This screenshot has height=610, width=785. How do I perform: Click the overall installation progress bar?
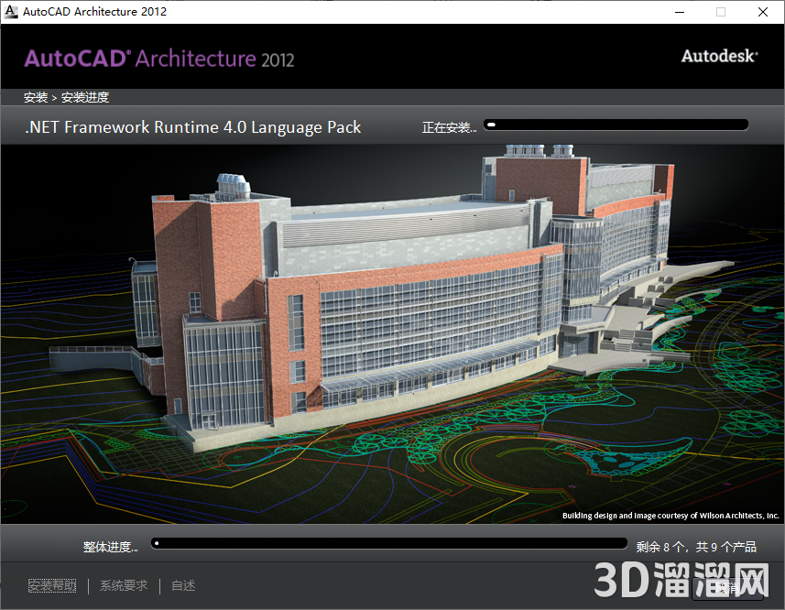[389, 544]
